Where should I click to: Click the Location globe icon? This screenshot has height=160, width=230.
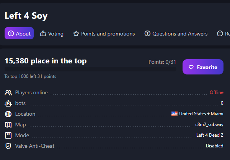[8, 114]
